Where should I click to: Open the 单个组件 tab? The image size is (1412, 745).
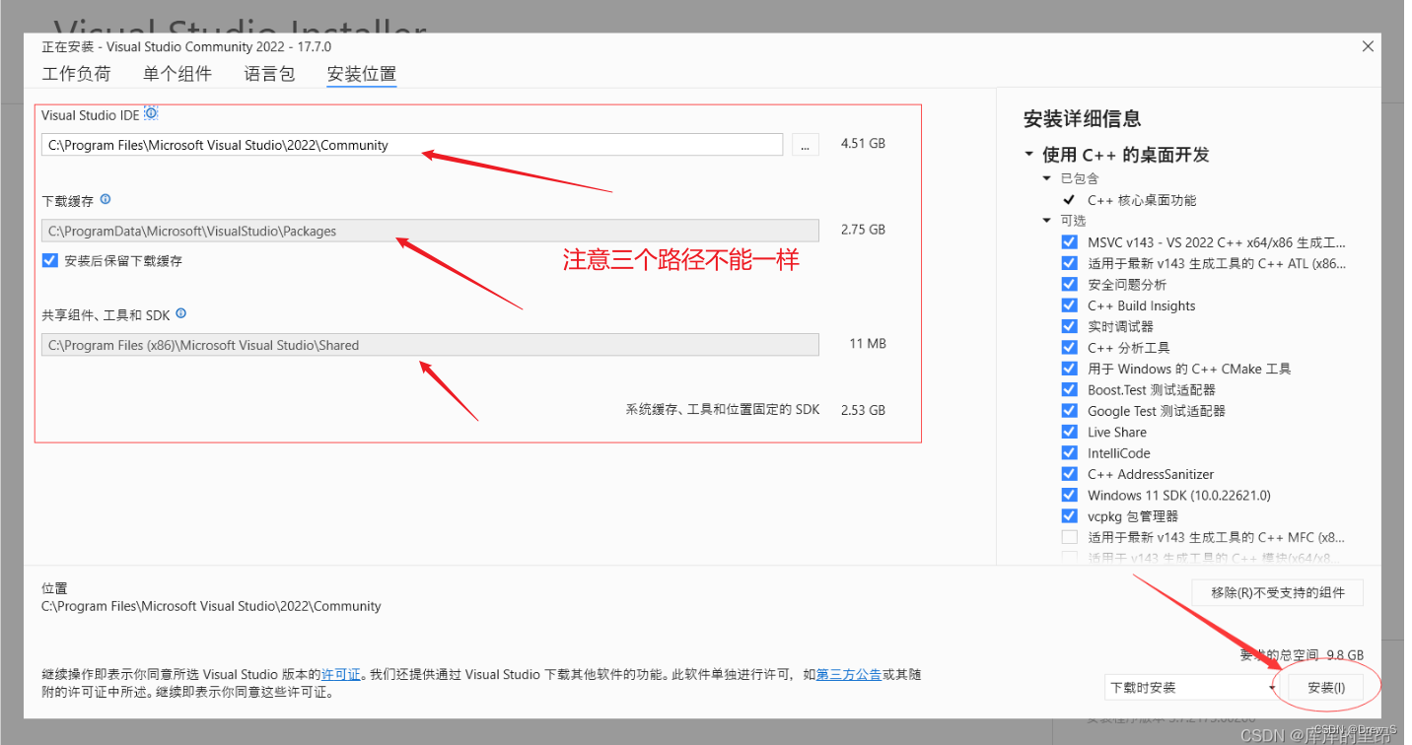177,74
